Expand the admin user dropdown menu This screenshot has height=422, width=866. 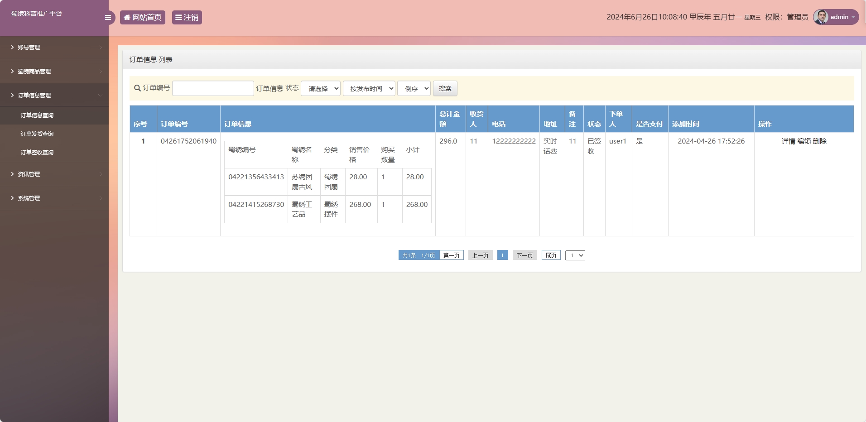(853, 17)
